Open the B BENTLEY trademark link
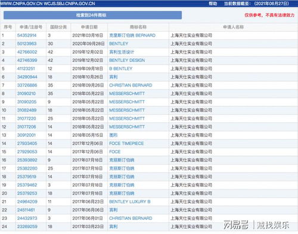Viewport: 298px width, 234px height. (x=120, y=68)
